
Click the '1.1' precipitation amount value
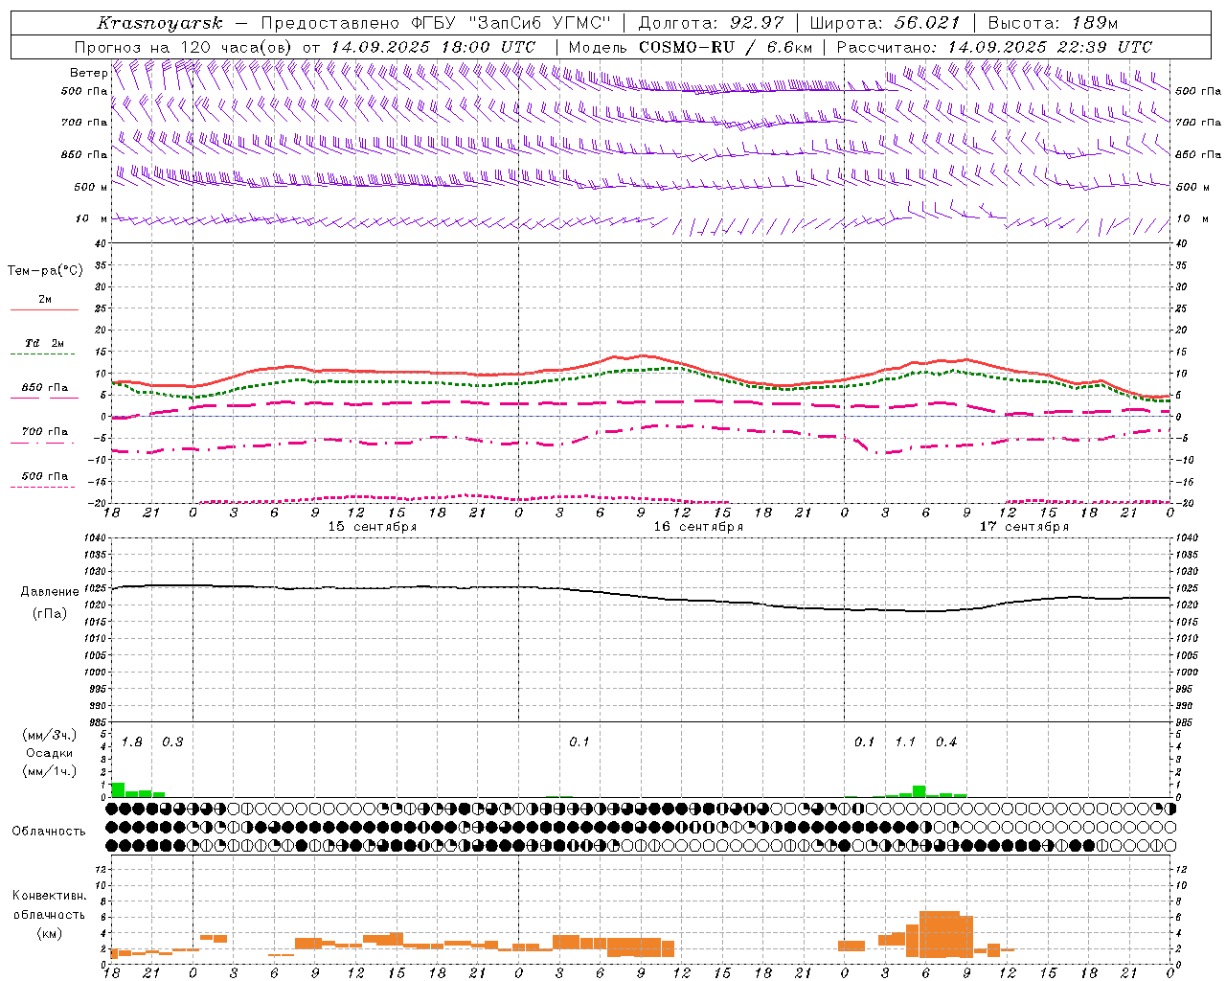pos(905,742)
